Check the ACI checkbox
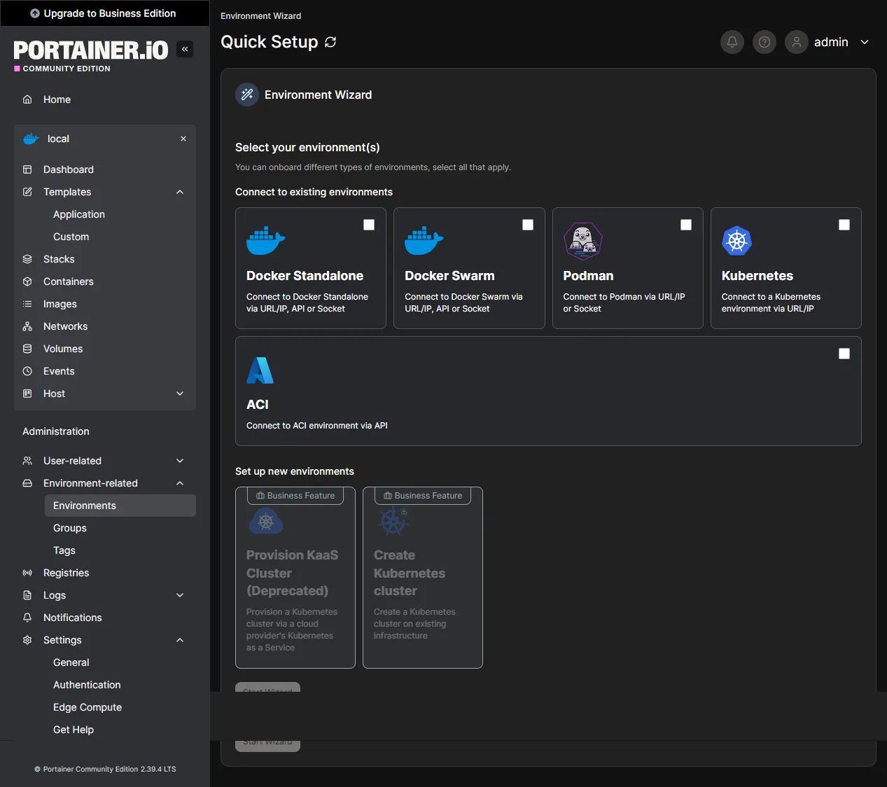This screenshot has width=887, height=787. tap(844, 354)
